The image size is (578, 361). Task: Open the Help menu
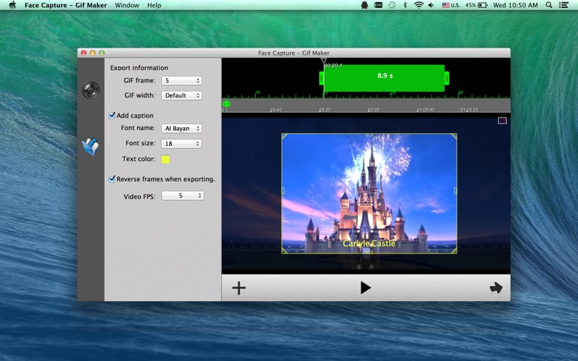pos(154,5)
